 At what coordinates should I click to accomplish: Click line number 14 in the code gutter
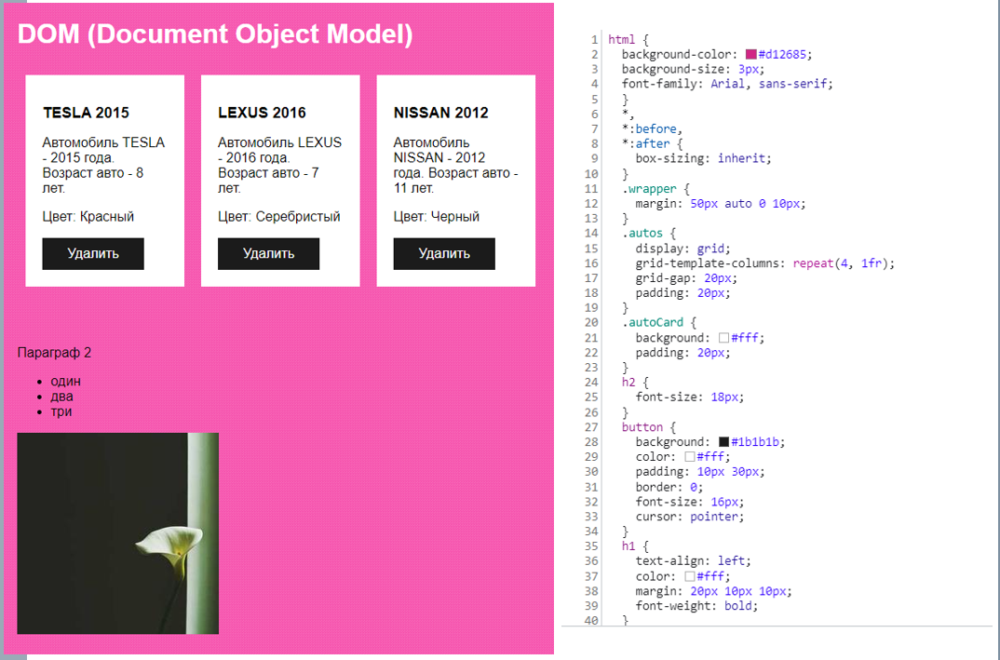[592, 234]
